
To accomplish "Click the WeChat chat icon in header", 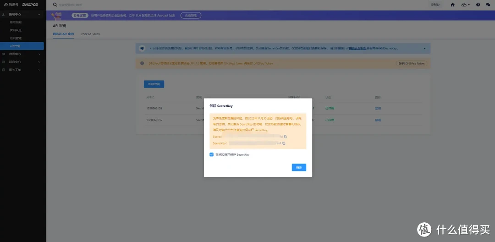I will (488, 5).
